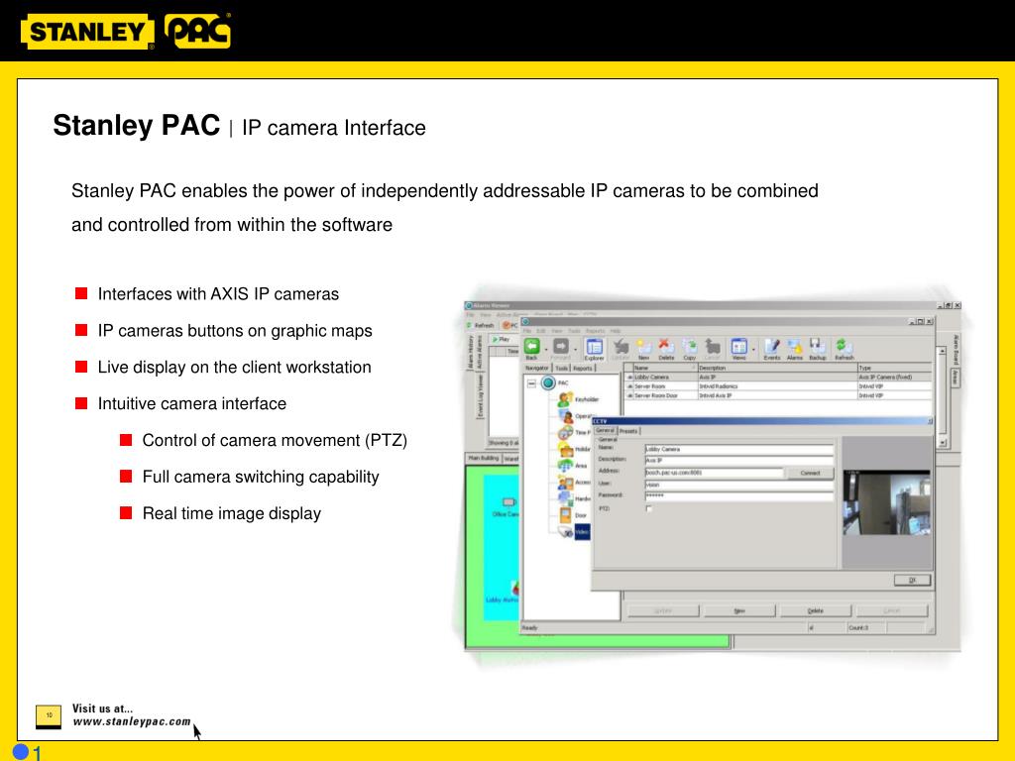Viewport: 1015px width, 761px height.
Task: Click the New toolbar icon
Action: 643,347
